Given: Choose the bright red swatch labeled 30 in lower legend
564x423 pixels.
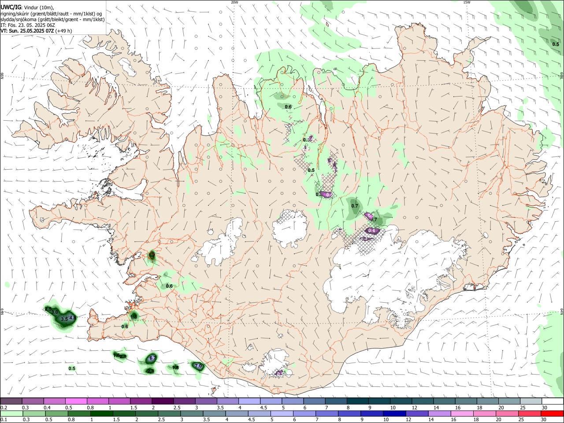Looking at the screenshot, I should [553, 413].
